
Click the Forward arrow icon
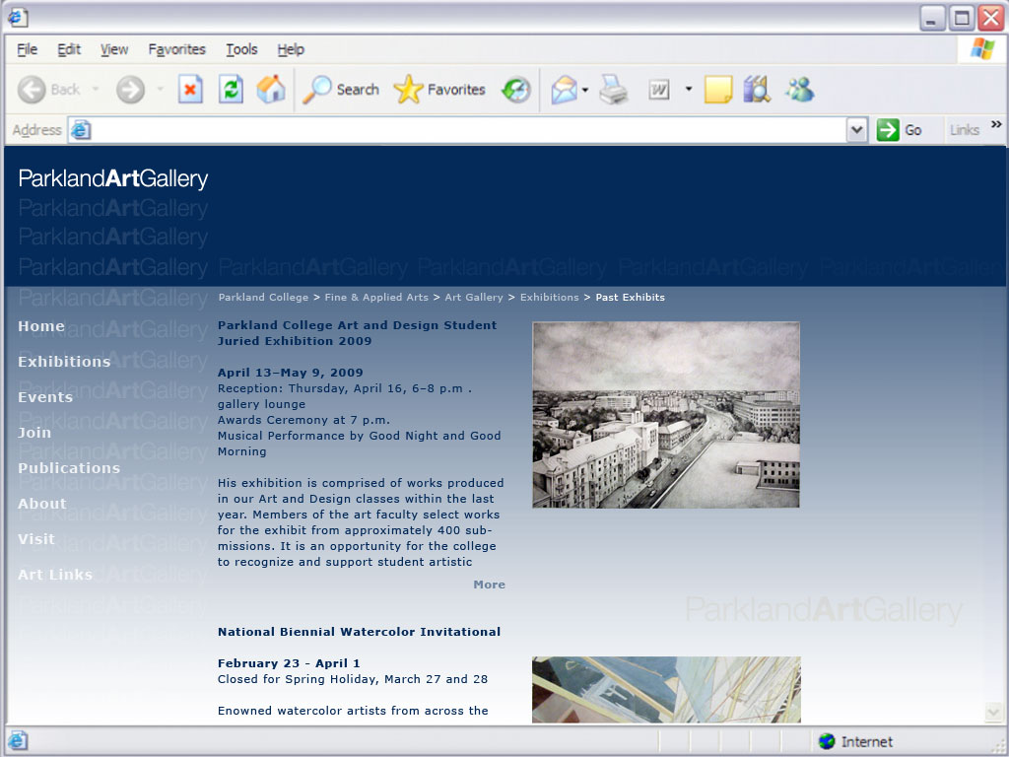[130, 90]
